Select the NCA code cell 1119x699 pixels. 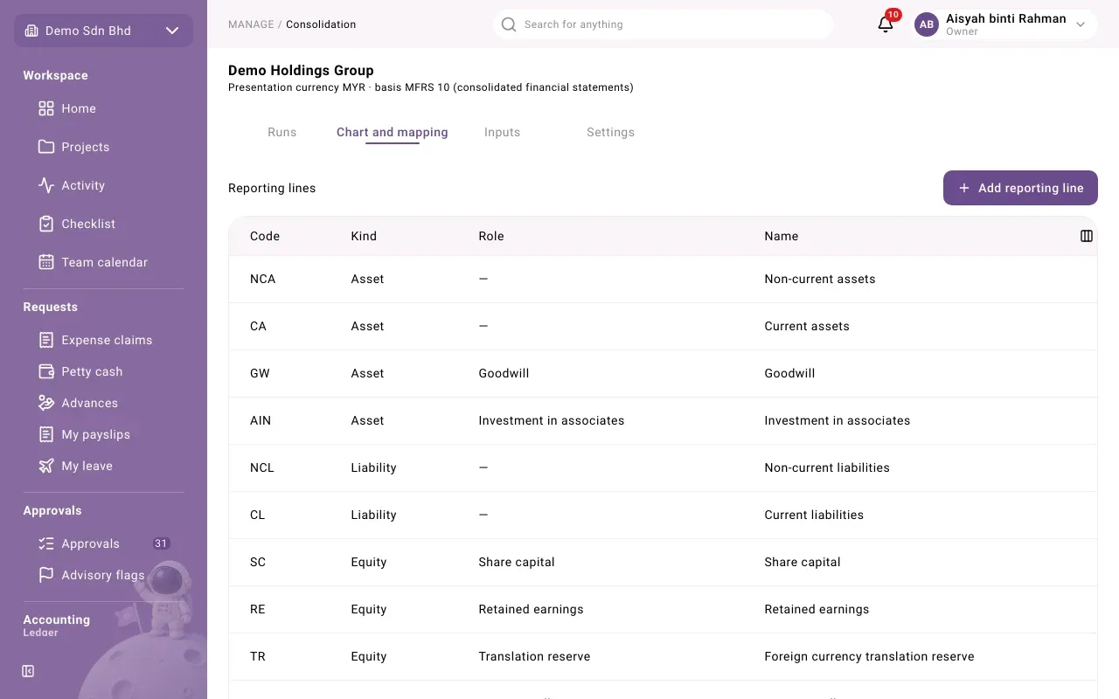click(x=263, y=279)
